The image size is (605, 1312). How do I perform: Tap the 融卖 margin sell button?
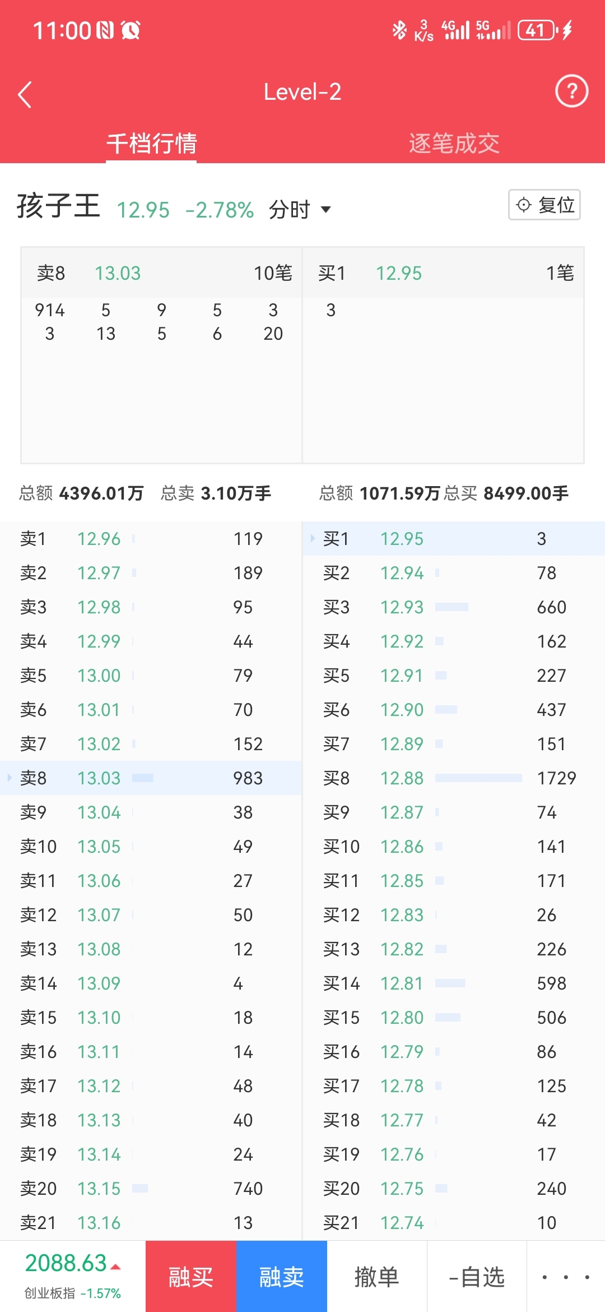(x=282, y=1277)
